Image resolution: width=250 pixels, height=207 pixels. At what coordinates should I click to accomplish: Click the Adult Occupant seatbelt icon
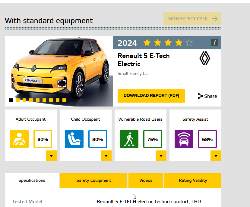click(x=19, y=139)
